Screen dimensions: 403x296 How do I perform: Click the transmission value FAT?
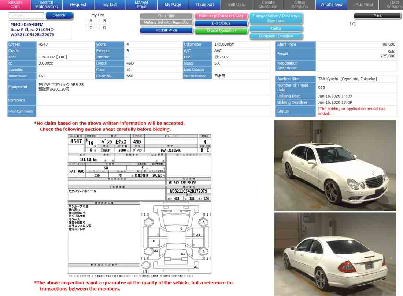pyautogui.click(x=42, y=76)
